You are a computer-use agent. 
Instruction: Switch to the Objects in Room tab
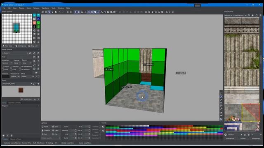pyautogui.click(x=16, y=139)
